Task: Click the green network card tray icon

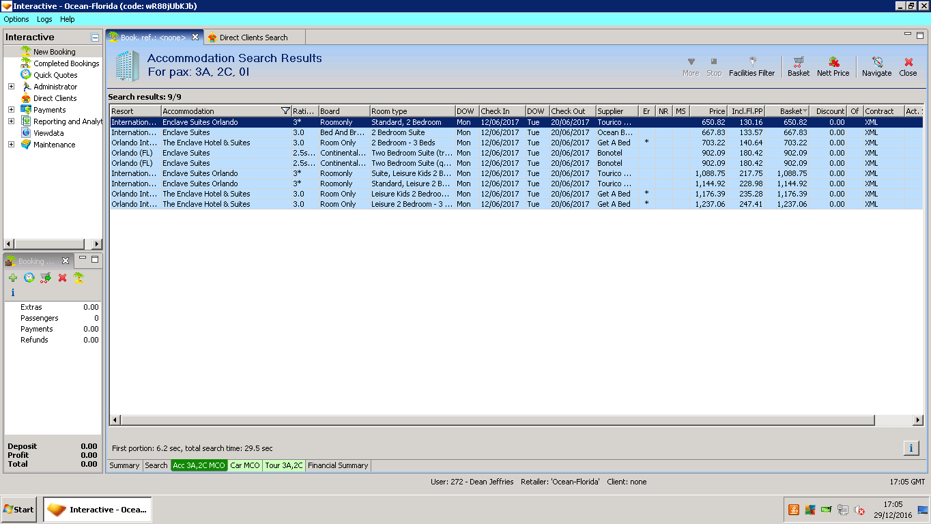Action: coord(827,510)
